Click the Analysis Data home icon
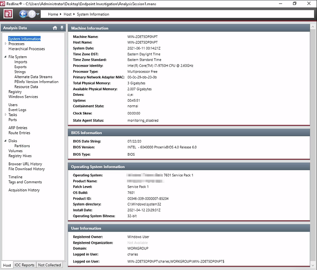The height and width of the screenshot is (270, 317). point(55,28)
